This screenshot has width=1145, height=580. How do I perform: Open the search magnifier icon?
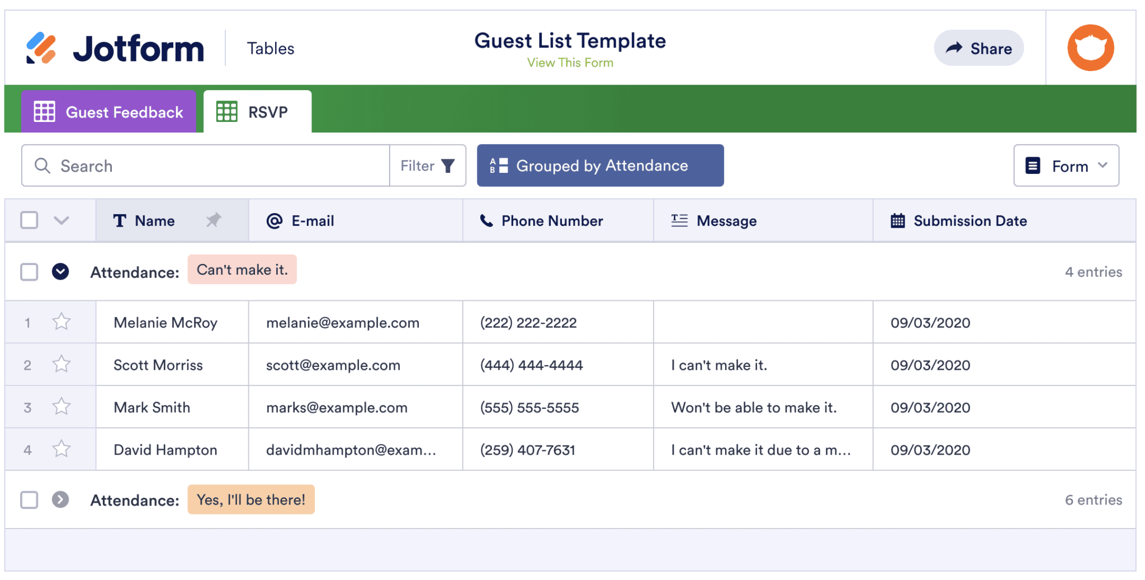(x=42, y=166)
